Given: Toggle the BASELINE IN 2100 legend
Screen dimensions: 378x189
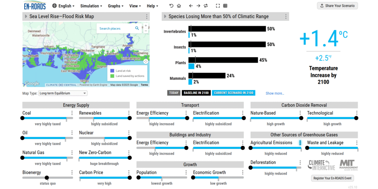Looking at the screenshot, I should click(196, 93).
